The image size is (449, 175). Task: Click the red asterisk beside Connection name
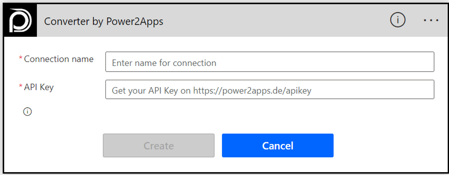coord(21,59)
